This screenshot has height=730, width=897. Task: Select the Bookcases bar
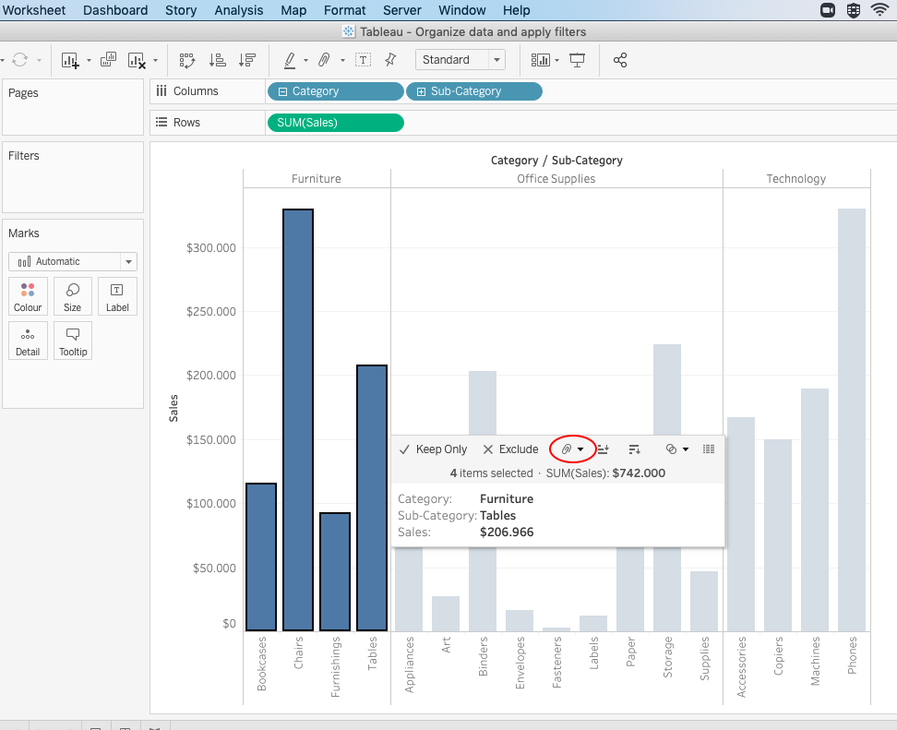(261, 557)
